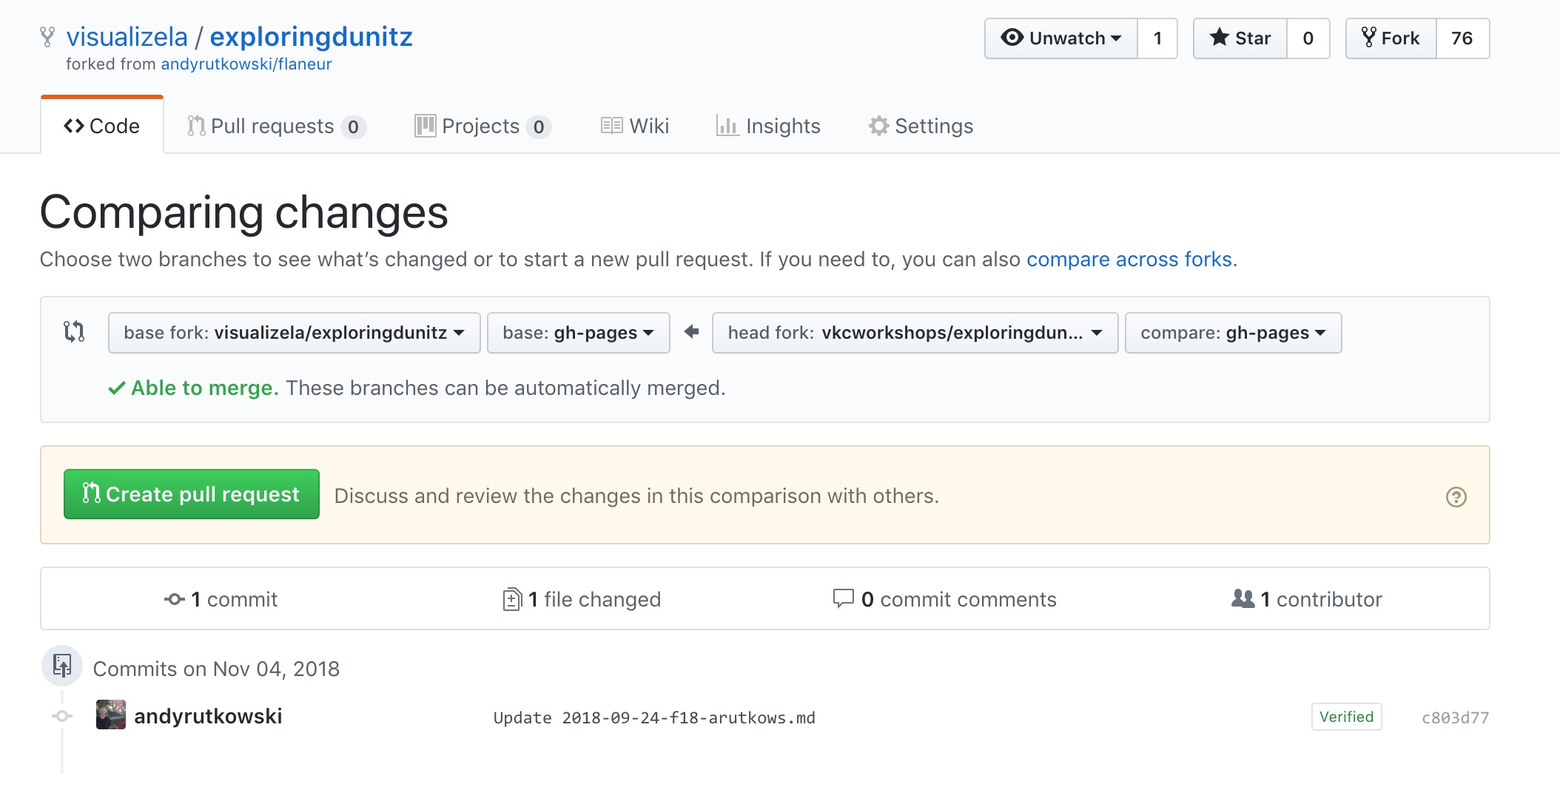The height and width of the screenshot is (787, 1560).
Task: Click the swap base and head compare icon
Action: pos(74,331)
